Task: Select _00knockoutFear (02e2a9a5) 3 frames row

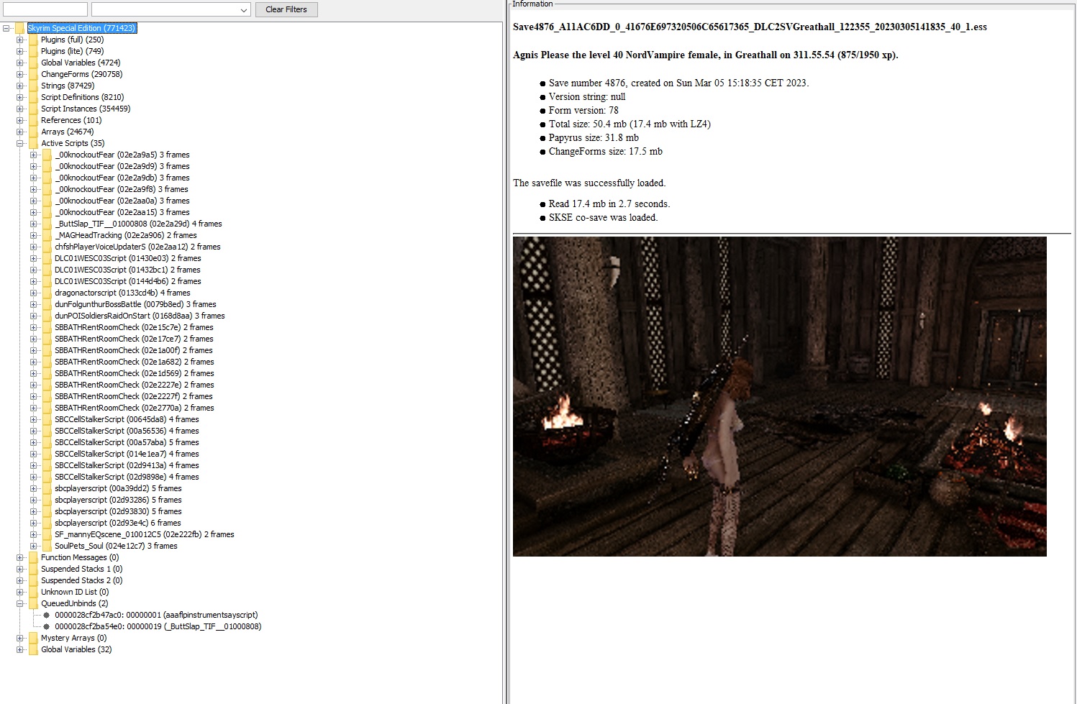Action: [x=122, y=155]
